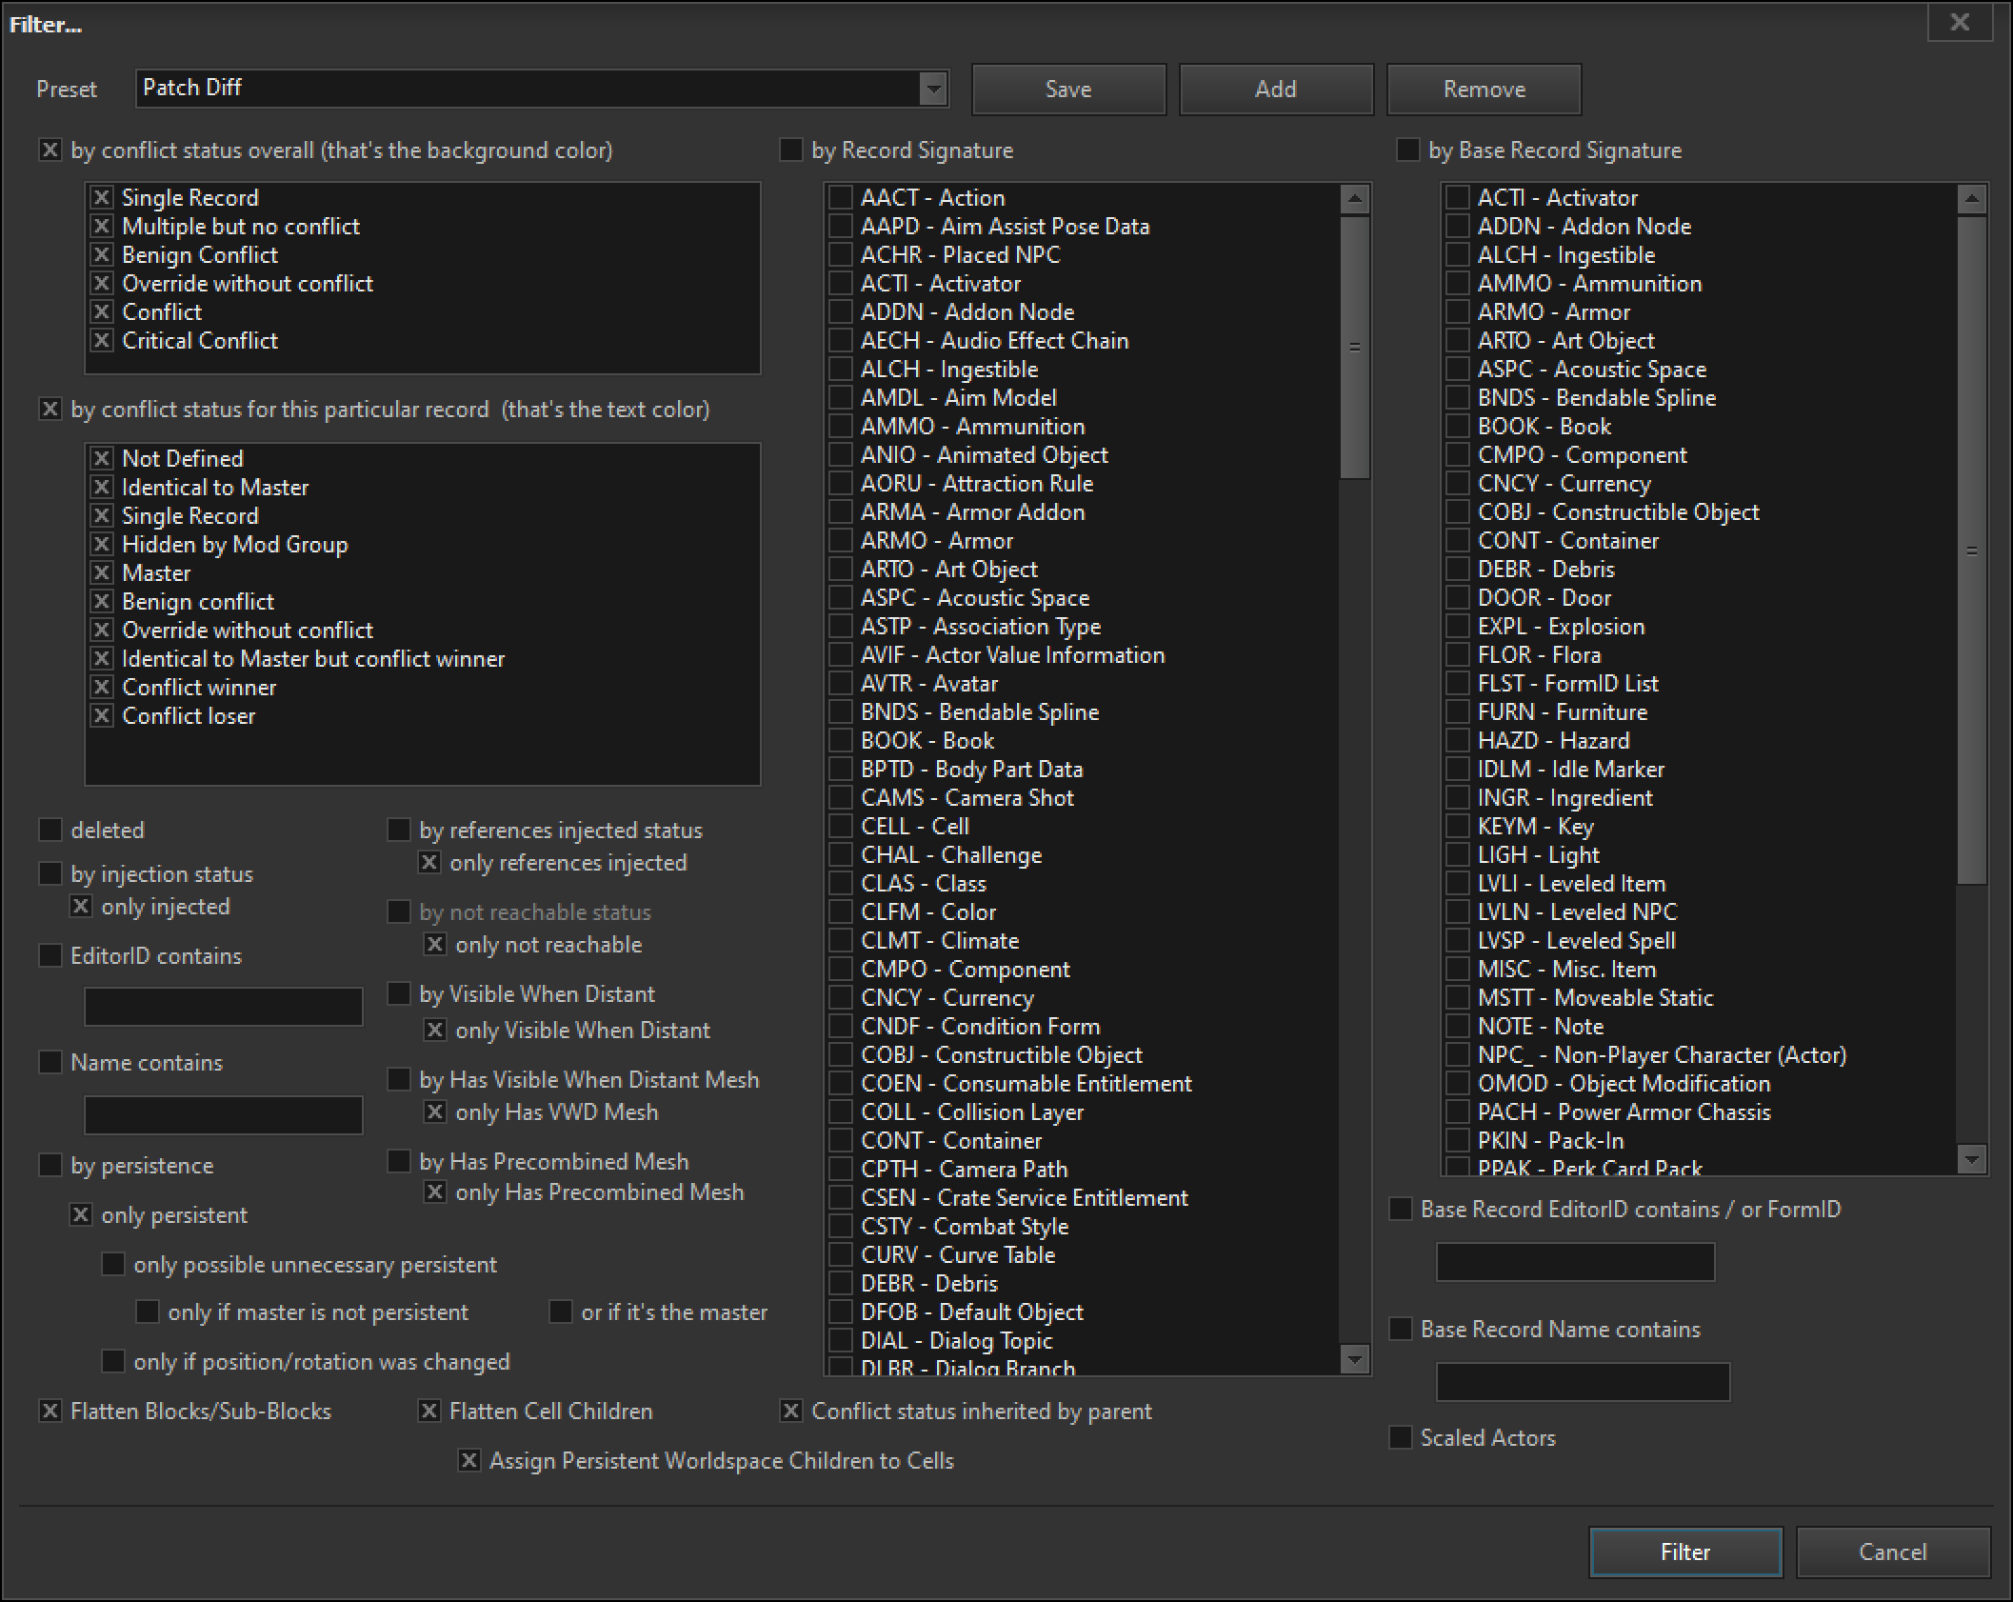Click the EditorID contains text field

(224, 1007)
